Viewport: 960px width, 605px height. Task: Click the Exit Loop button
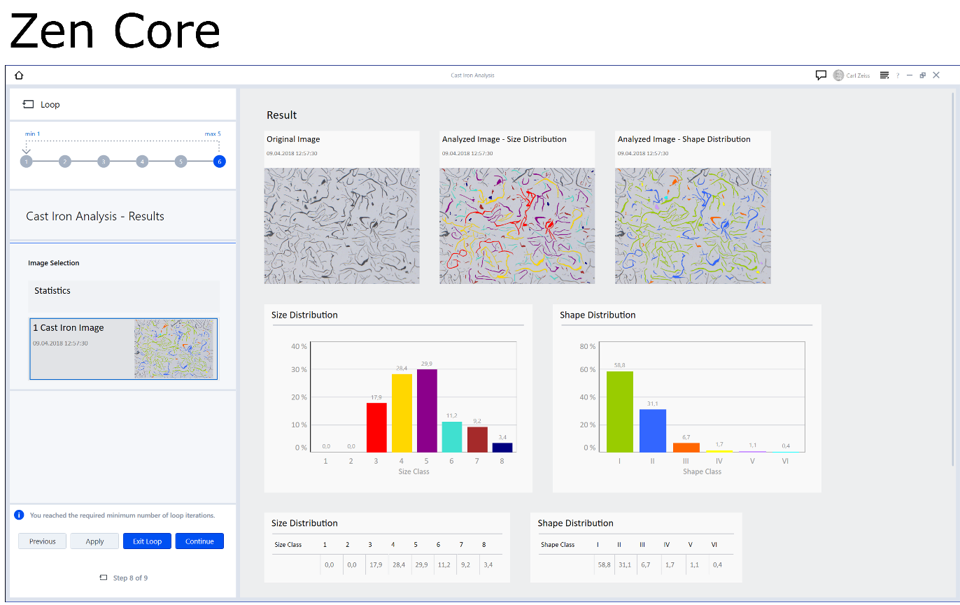(x=147, y=541)
